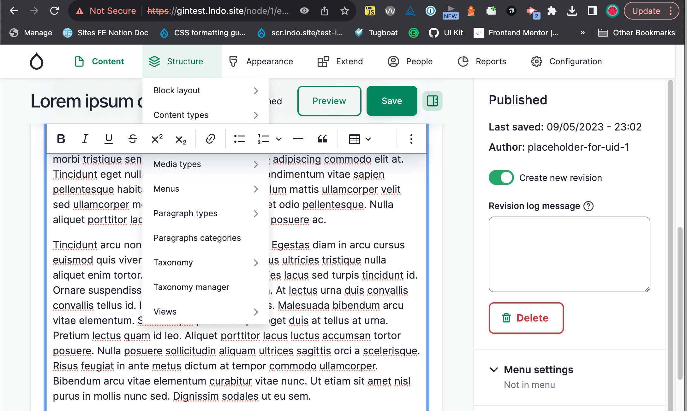Click inside the Revision log message field

tap(569, 254)
